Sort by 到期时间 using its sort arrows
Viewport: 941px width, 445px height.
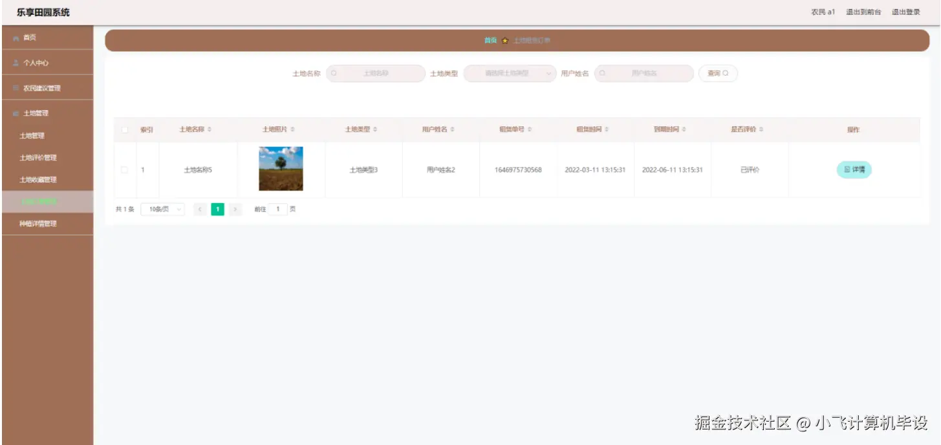click(684, 129)
